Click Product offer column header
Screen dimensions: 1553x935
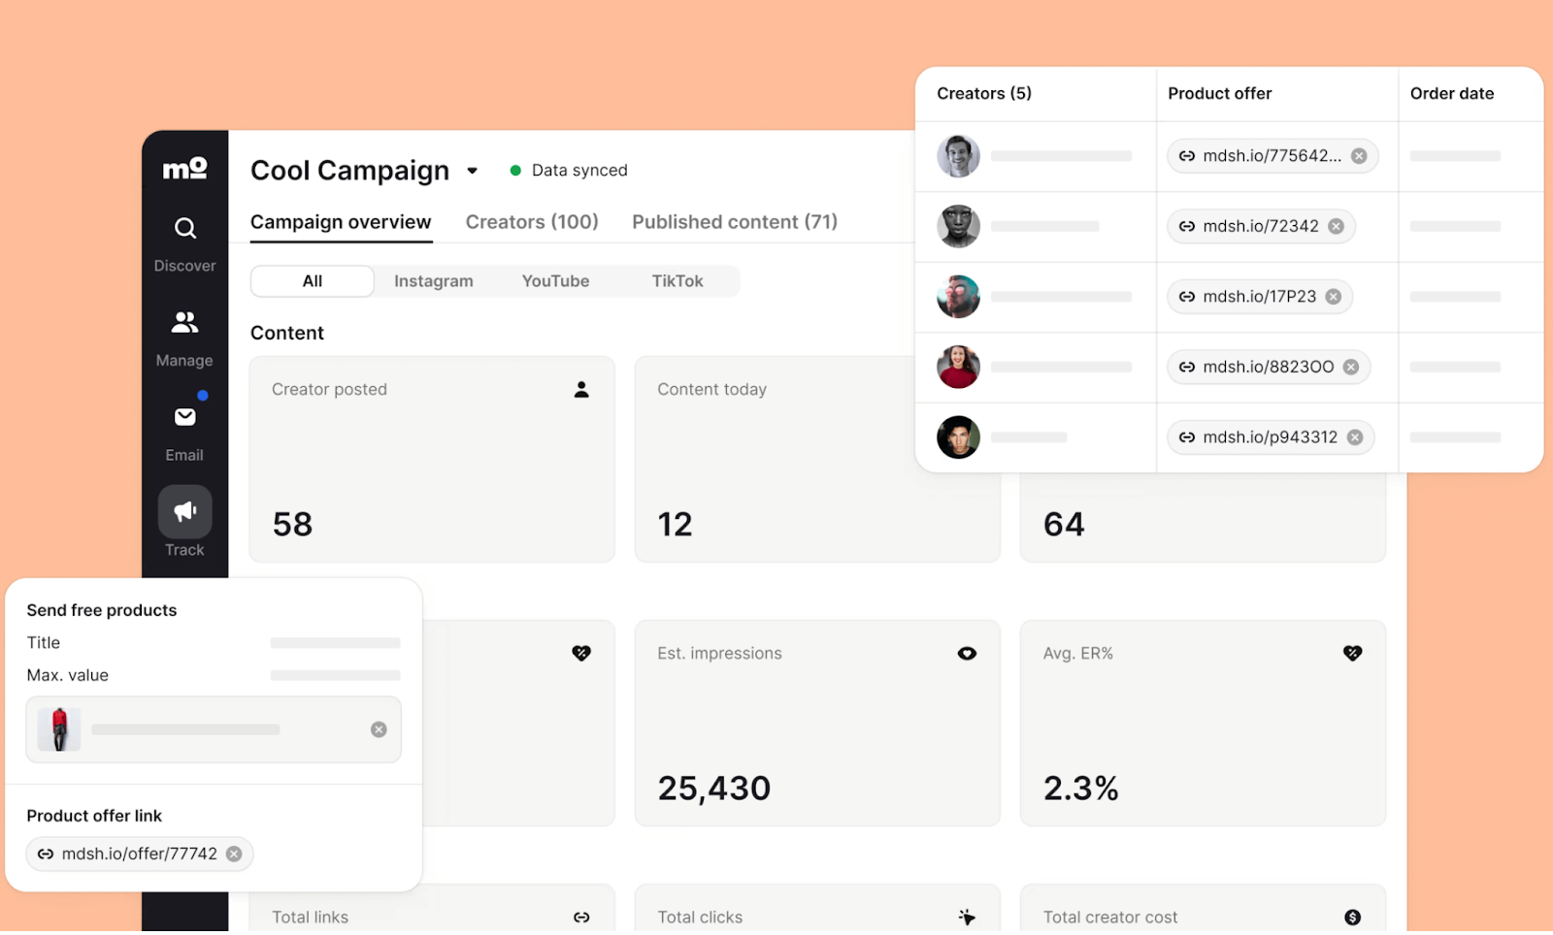pyautogui.click(x=1219, y=94)
